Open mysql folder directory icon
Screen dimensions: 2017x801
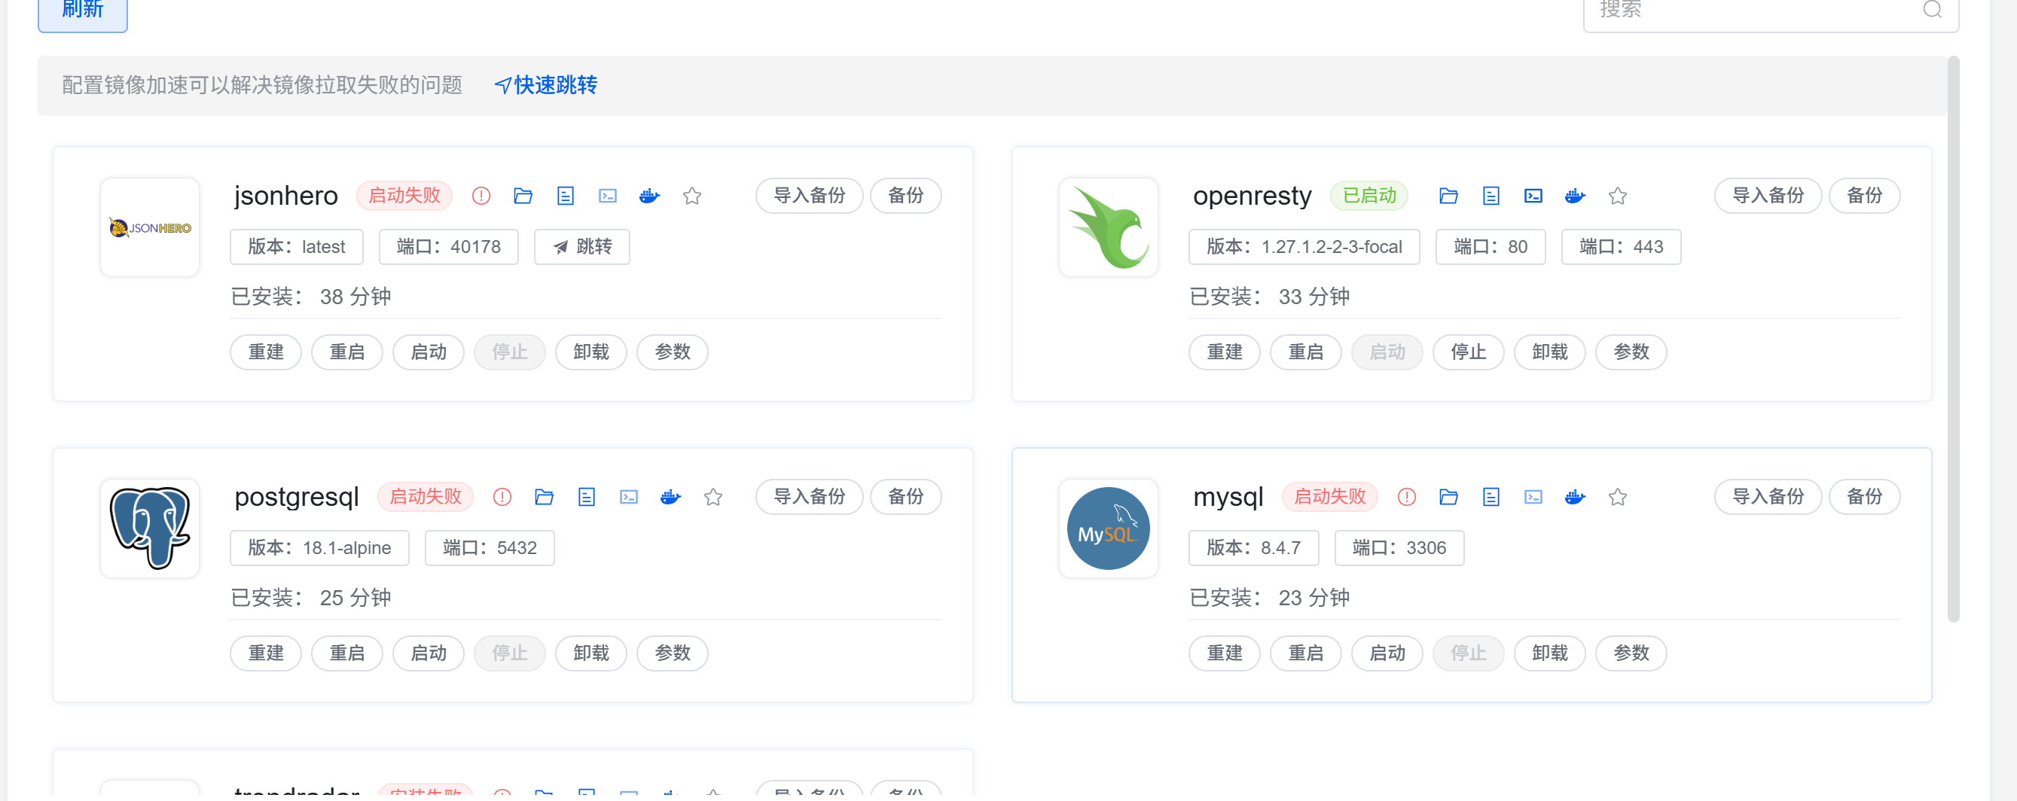point(1448,497)
